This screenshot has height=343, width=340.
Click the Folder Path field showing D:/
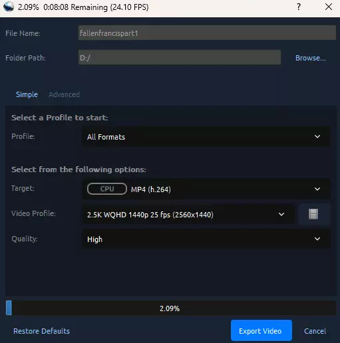180,57
